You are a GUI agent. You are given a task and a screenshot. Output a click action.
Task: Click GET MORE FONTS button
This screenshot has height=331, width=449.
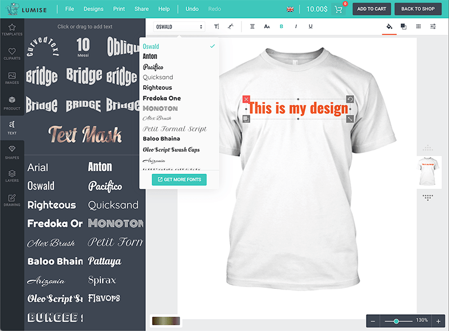[x=179, y=179]
